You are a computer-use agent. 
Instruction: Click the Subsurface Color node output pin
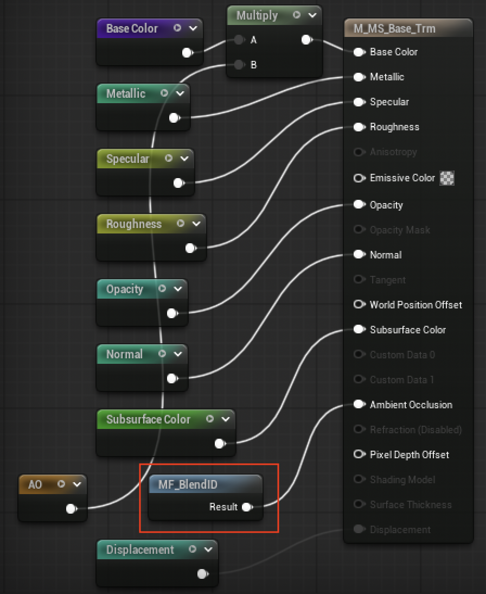[220, 443]
